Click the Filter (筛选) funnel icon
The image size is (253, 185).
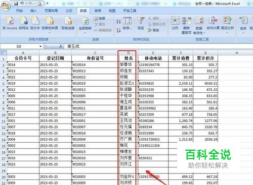[141, 21]
